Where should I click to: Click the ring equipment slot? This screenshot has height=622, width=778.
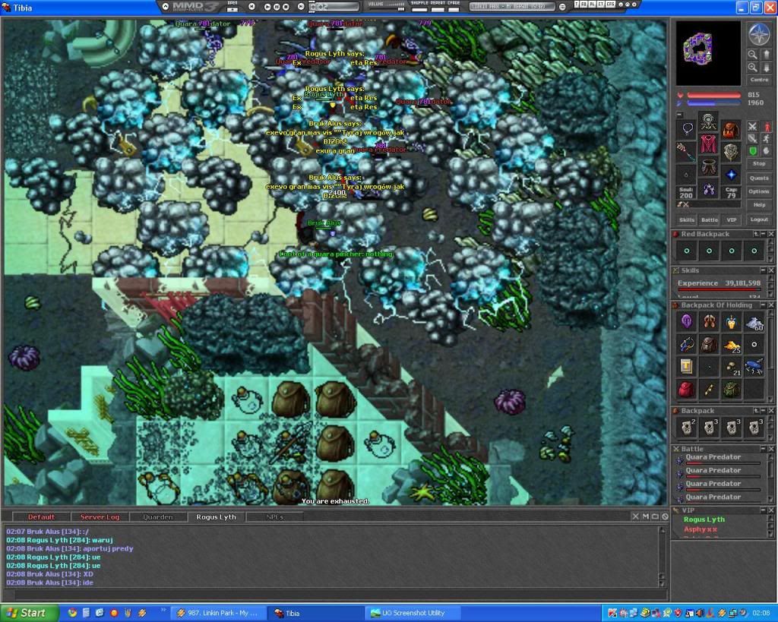tap(687, 175)
